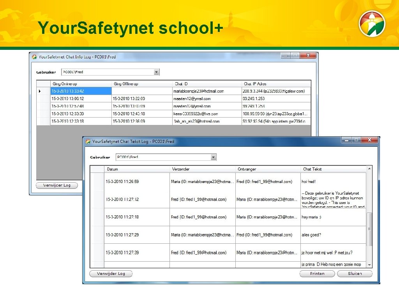Select chat log entry dated 15-3-2010 11:27:29
Screen dimensions: 399x299
[x=137, y=235]
